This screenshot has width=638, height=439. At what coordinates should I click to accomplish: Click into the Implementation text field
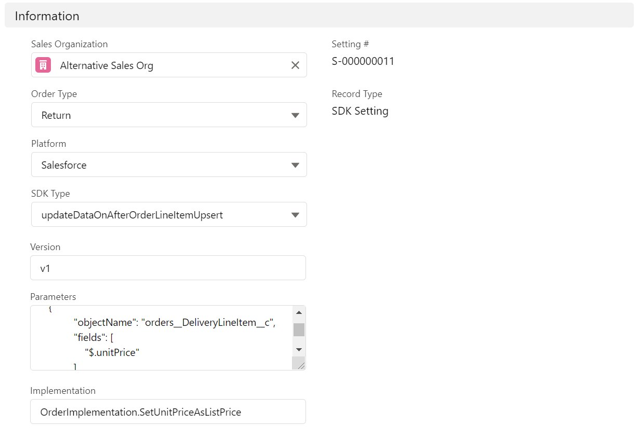pos(168,412)
